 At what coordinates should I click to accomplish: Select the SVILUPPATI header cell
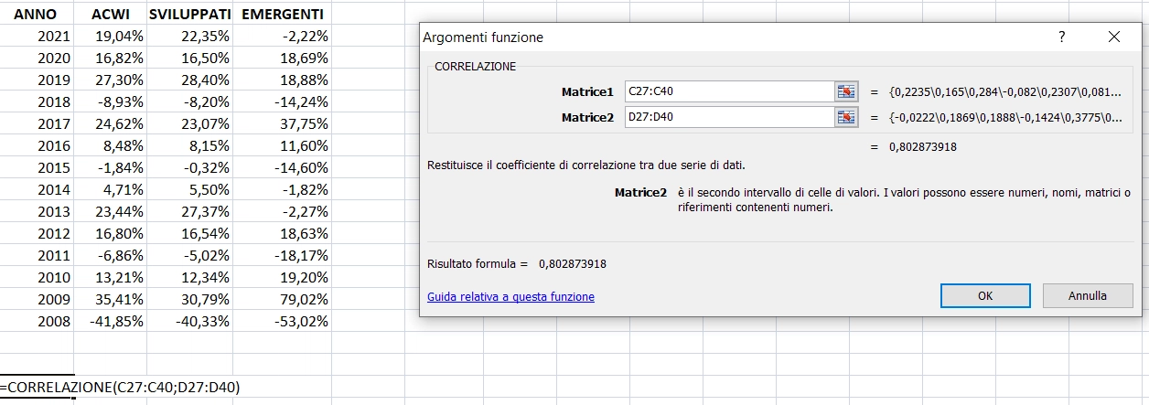coord(189,15)
